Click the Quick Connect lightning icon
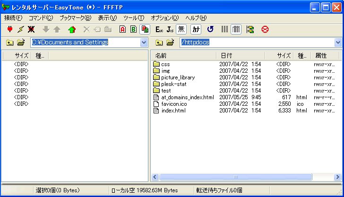Screen dimensions: 344x197 (20, 29)
